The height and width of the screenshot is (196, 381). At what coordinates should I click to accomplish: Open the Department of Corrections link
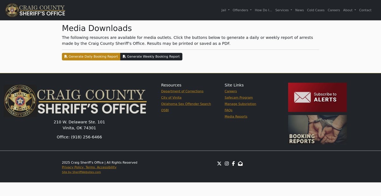[182, 91]
